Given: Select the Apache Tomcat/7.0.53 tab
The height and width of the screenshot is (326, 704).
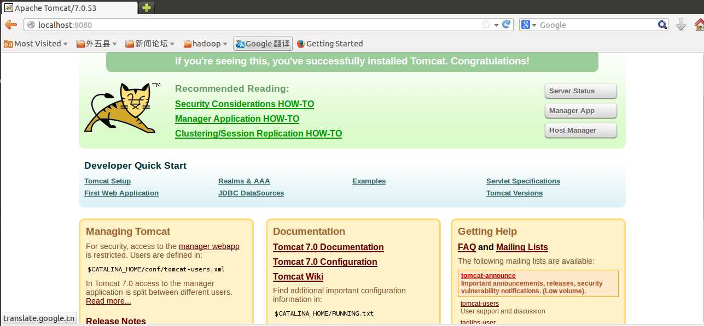Looking at the screenshot, I should [70, 8].
